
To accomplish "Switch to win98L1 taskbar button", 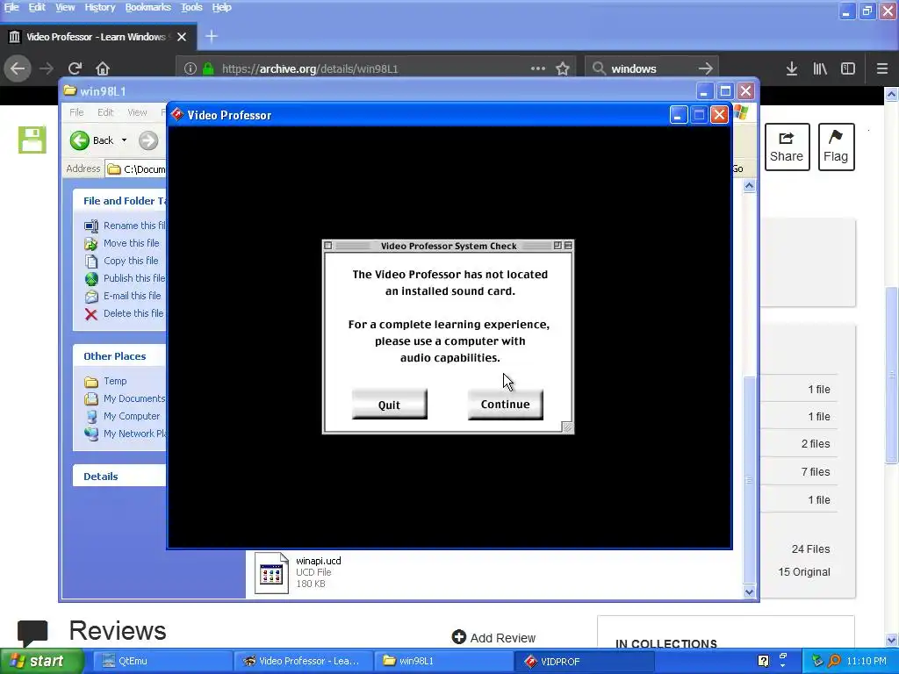I will coord(442,661).
